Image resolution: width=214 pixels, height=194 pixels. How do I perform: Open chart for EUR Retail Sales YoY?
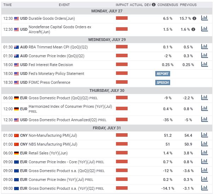pos(204,153)
